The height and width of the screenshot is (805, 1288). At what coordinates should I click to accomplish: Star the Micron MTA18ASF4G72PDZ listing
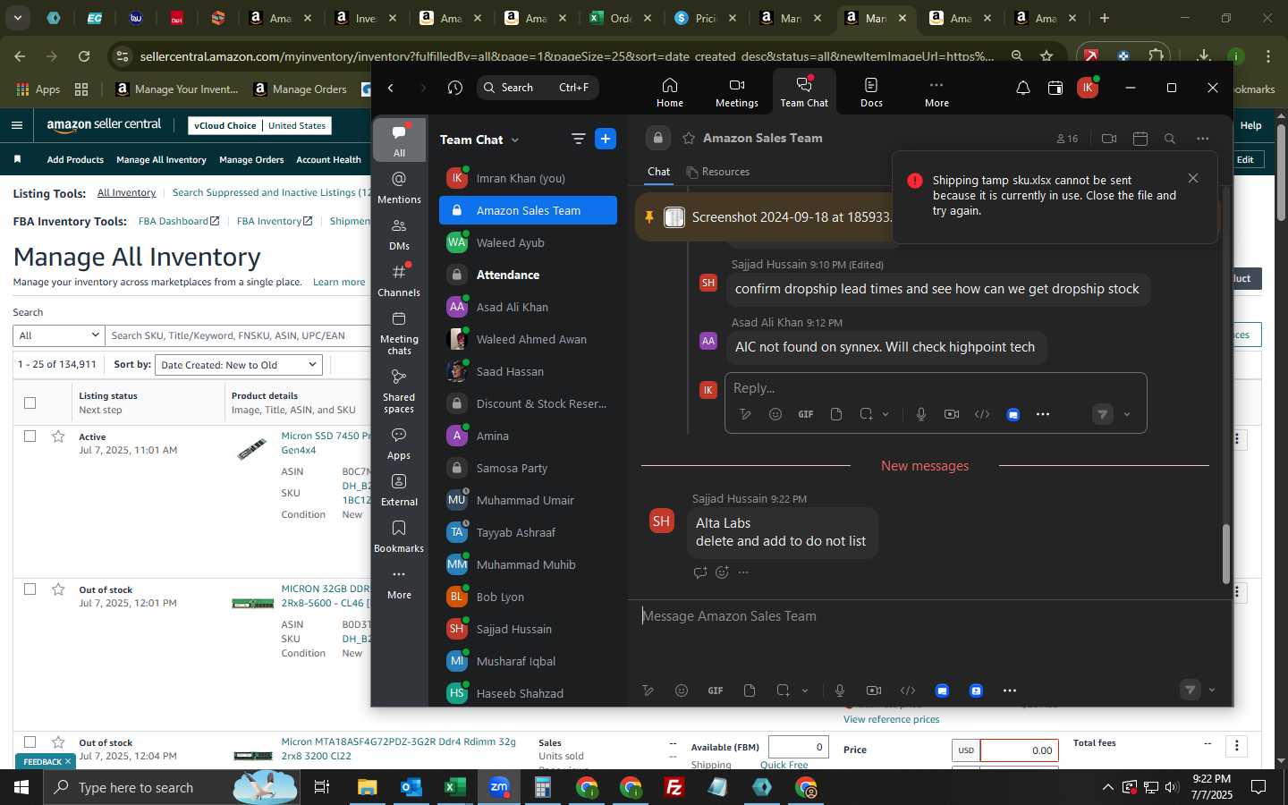(58, 742)
